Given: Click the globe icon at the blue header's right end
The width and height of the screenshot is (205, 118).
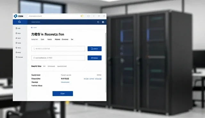Looking at the screenshot, I should [103, 22].
